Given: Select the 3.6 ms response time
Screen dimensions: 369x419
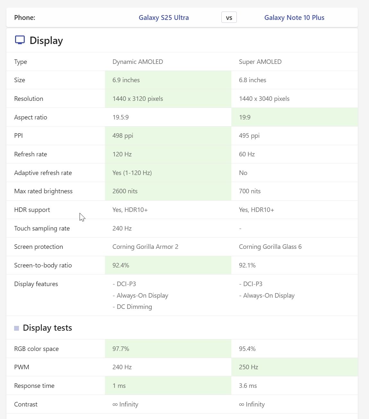Looking at the screenshot, I should tap(248, 386).
